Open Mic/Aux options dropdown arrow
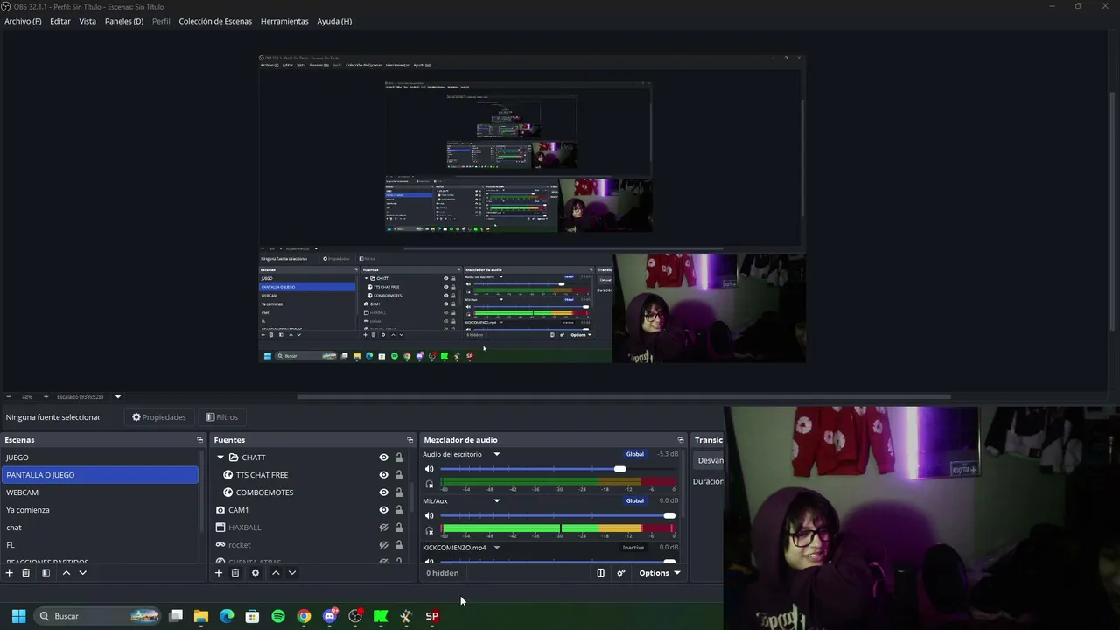The width and height of the screenshot is (1120, 630). pyautogui.click(x=497, y=501)
